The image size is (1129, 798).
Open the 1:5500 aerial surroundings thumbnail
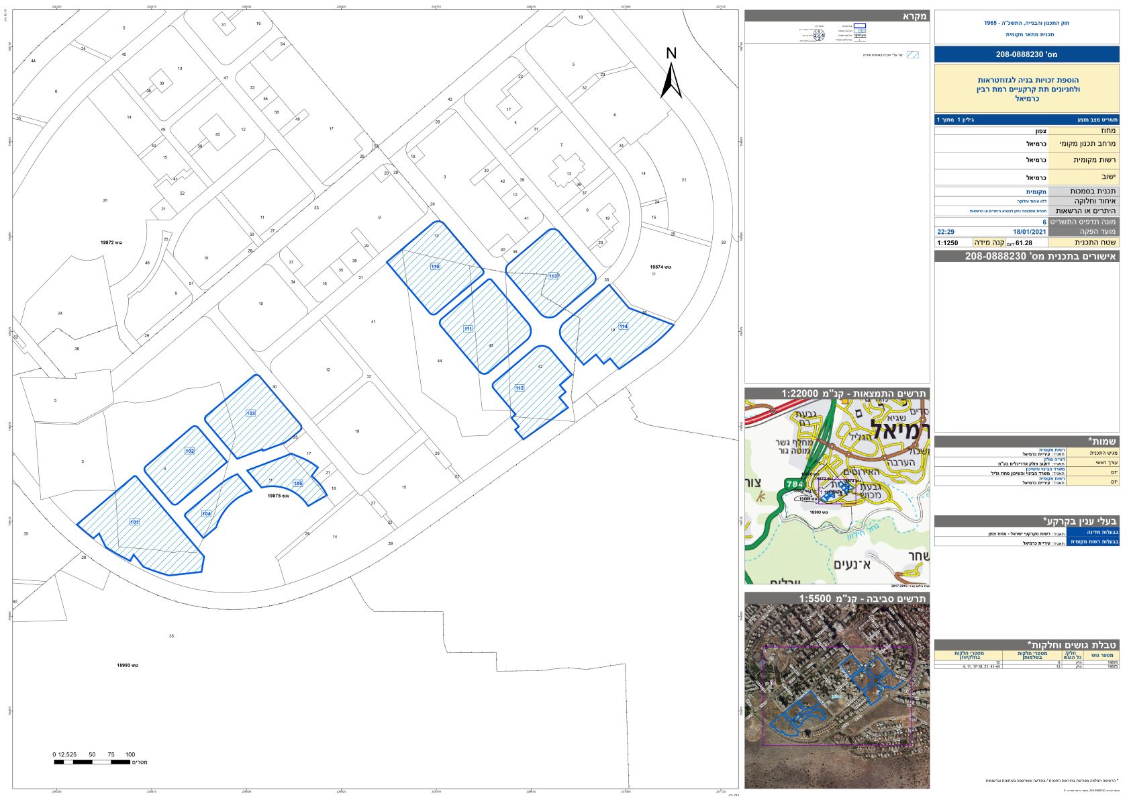[x=837, y=695]
